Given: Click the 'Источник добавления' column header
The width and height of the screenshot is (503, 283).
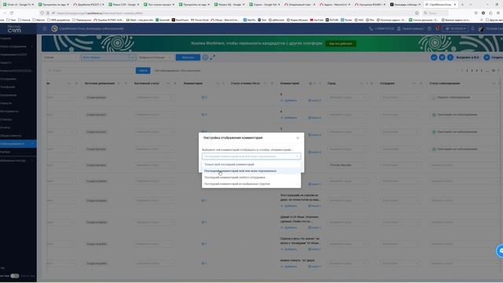Looking at the screenshot, I should [100, 83].
